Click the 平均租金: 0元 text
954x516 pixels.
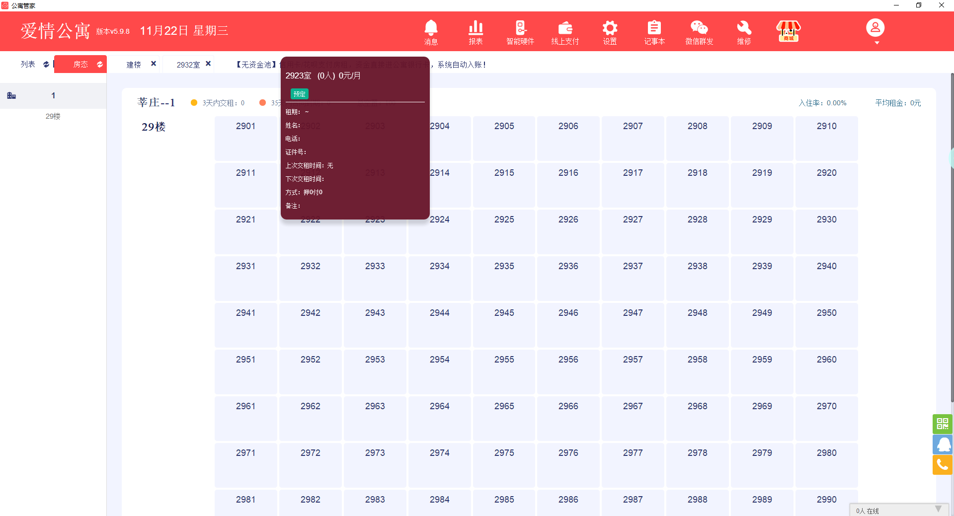coord(898,103)
